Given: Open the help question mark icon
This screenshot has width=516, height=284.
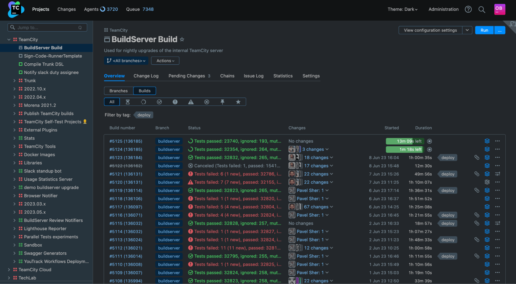Looking at the screenshot, I should pyautogui.click(x=468, y=9).
